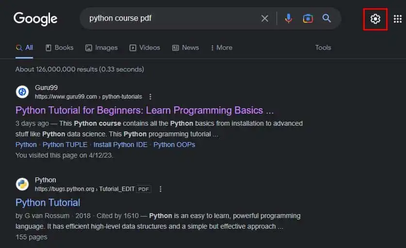Launch search by image camera icon

(x=308, y=18)
